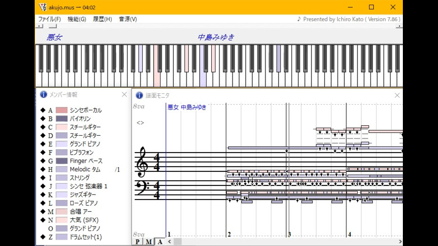Click measure number 3 marker
This screenshot has height=246, width=438.
289,234
